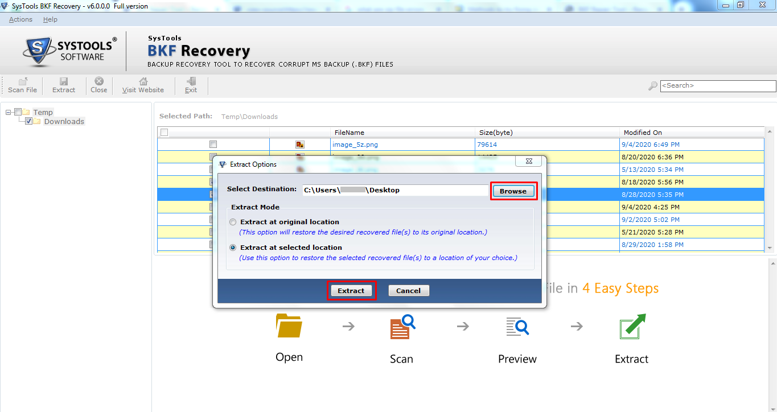Click the image_5z.png file name
The width and height of the screenshot is (777, 412).
(355, 145)
